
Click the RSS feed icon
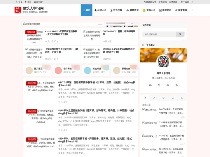tap(176, 85)
